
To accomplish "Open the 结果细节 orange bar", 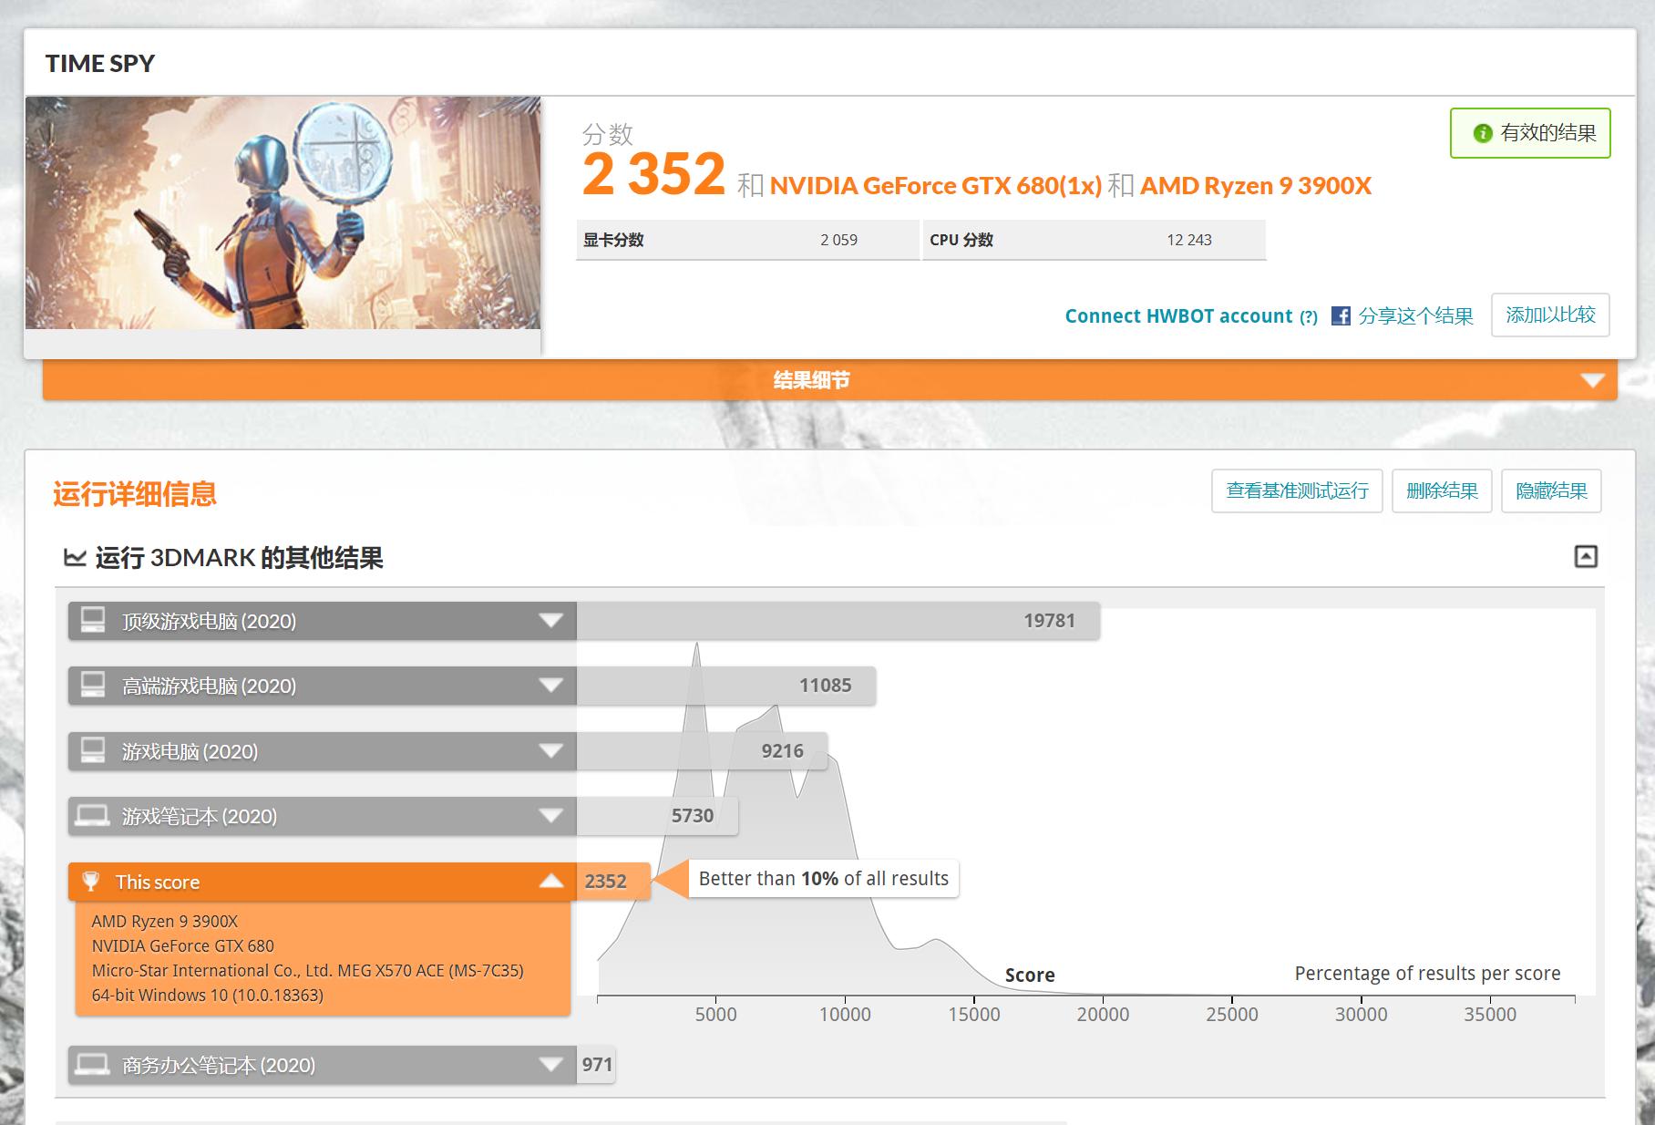I will 829,380.
